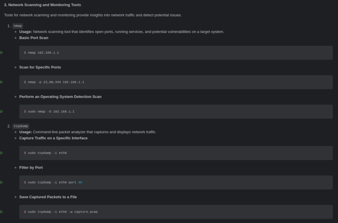This screenshot has width=338, height=223.
Task: Run the 'nmap -p 22,80,443' command gutter icon
Action: coord(1,82)
